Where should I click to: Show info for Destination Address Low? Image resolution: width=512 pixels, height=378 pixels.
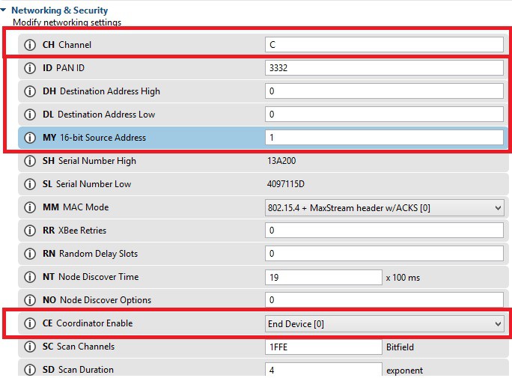coord(30,115)
